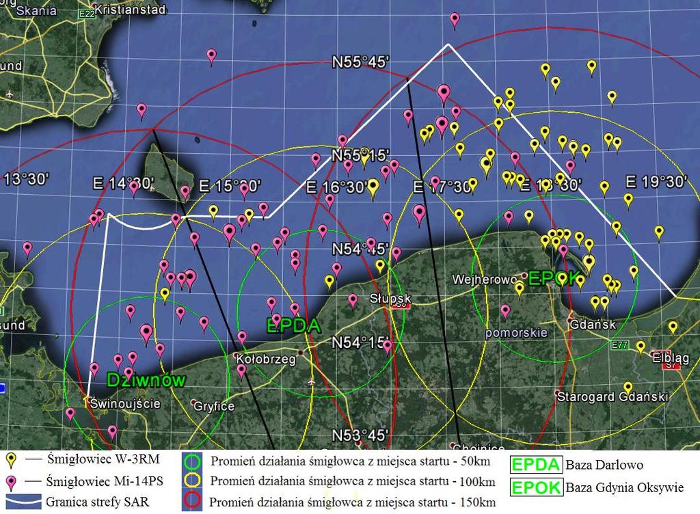
Task: Click the E77 road sign near Gdańsk
Action: tap(619, 344)
